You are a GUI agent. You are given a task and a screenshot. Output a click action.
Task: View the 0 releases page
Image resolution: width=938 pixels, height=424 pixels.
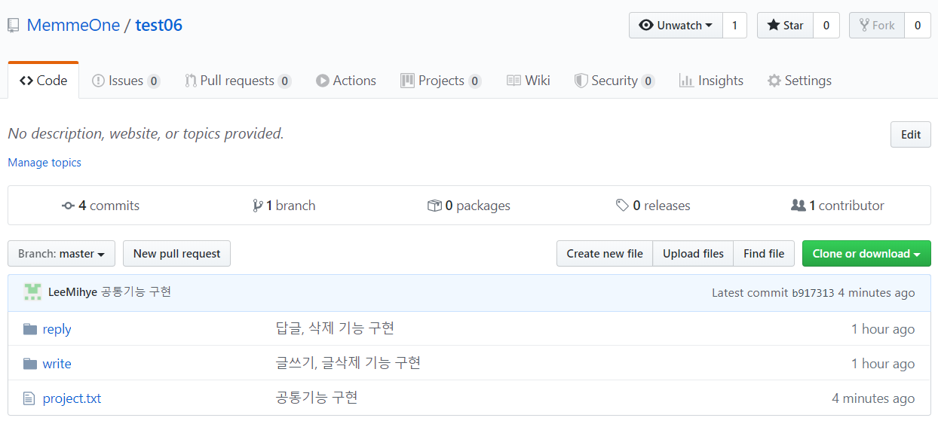point(653,206)
